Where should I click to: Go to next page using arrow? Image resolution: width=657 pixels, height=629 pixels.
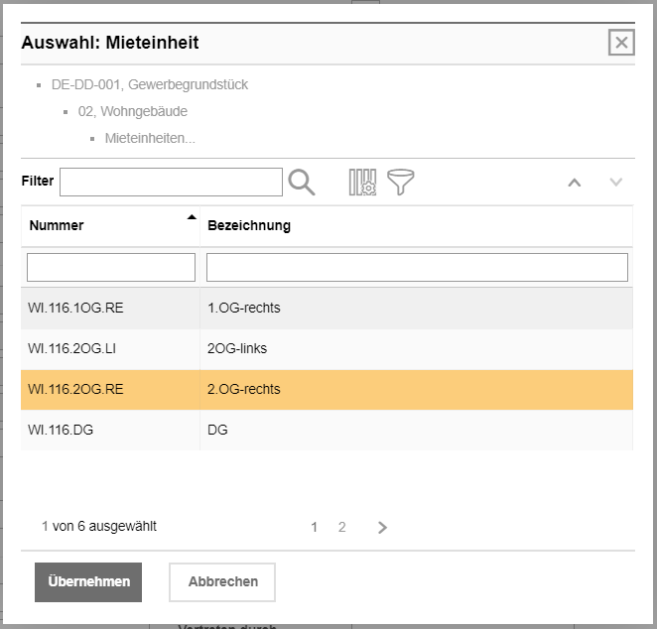pos(383,528)
